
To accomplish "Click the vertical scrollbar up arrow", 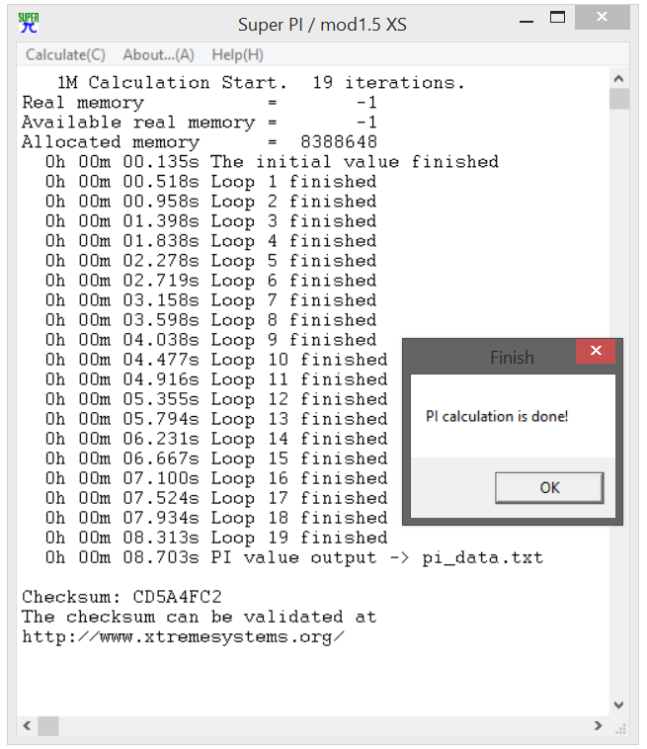I will [618, 79].
